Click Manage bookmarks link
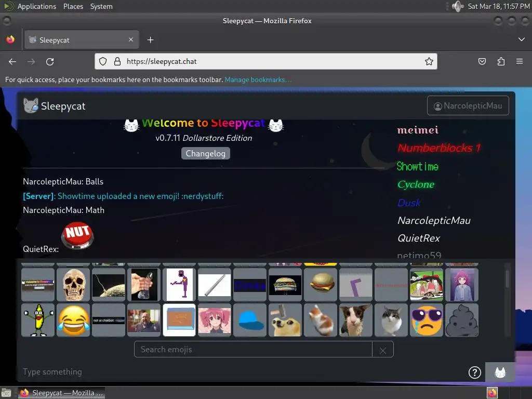This screenshot has height=399, width=532. tap(258, 79)
